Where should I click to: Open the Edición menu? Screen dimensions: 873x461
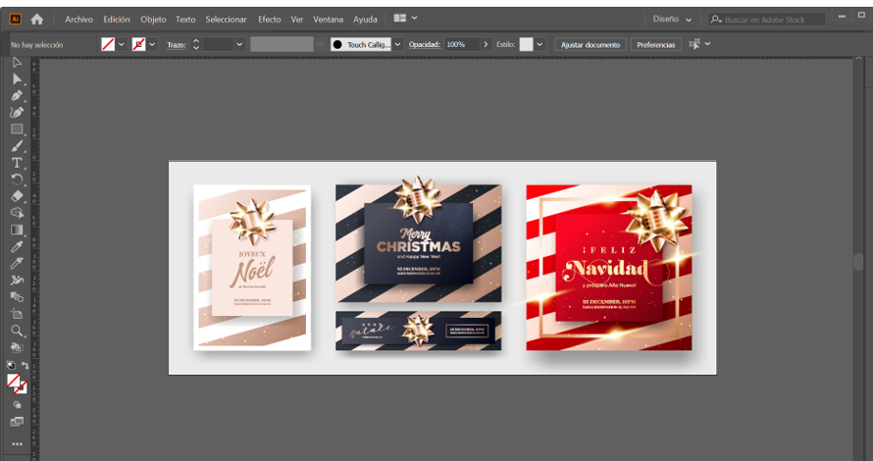pos(117,19)
